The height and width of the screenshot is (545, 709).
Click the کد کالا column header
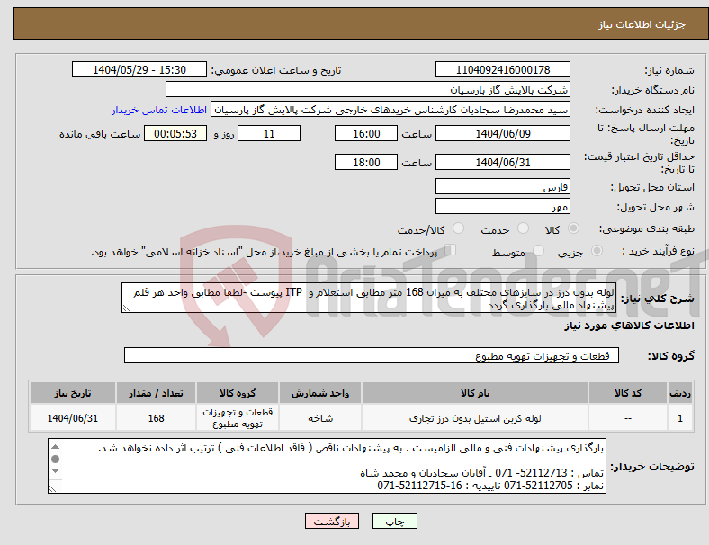pyautogui.click(x=628, y=393)
